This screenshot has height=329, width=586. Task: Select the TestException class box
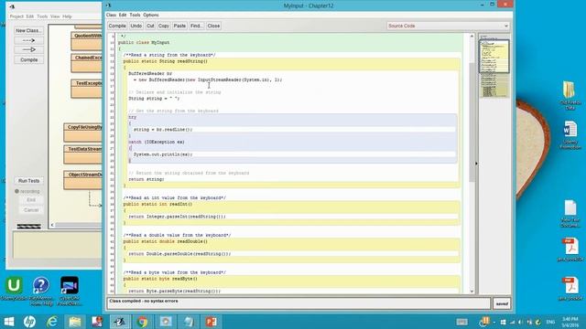86,89
